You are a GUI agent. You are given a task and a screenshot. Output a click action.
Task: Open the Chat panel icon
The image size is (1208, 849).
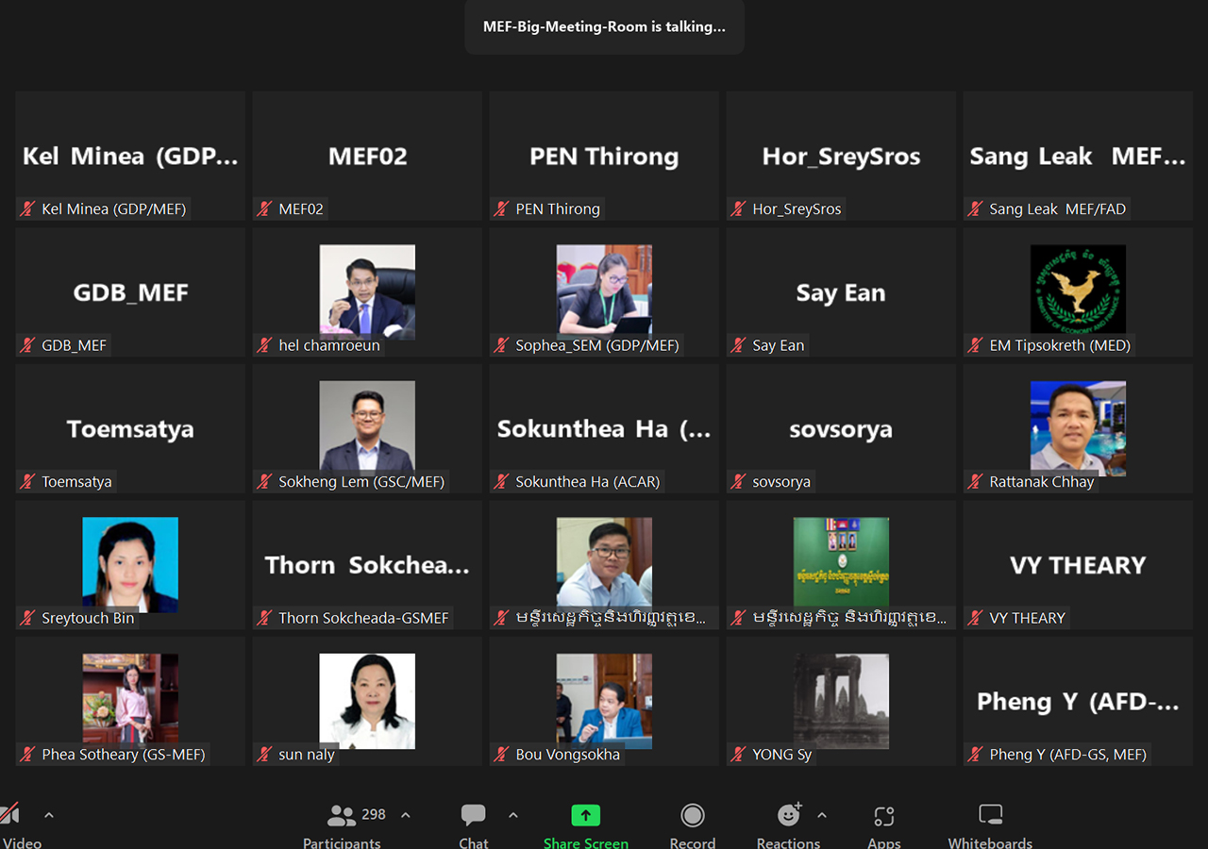pos(473,815)
